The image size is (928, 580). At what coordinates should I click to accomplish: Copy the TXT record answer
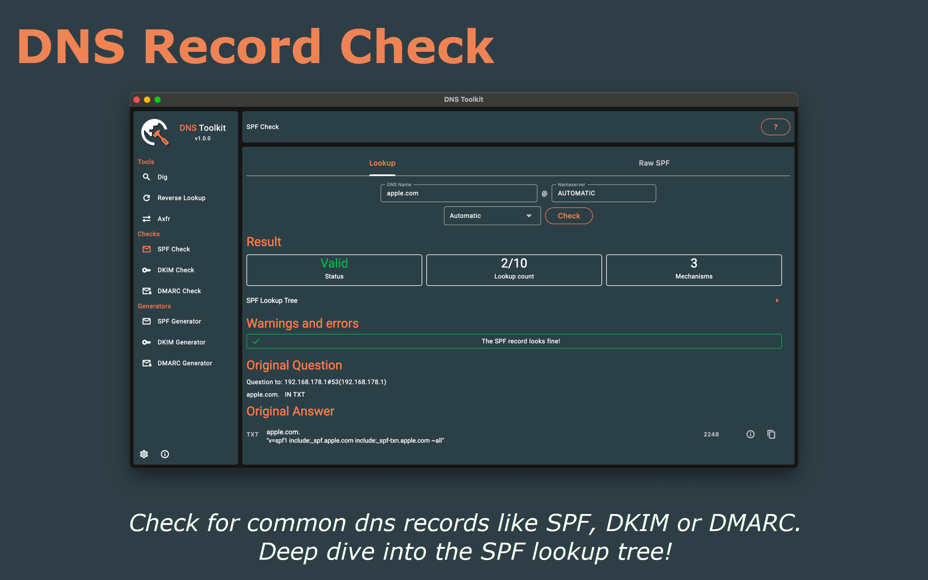click(x=771, y=434)
